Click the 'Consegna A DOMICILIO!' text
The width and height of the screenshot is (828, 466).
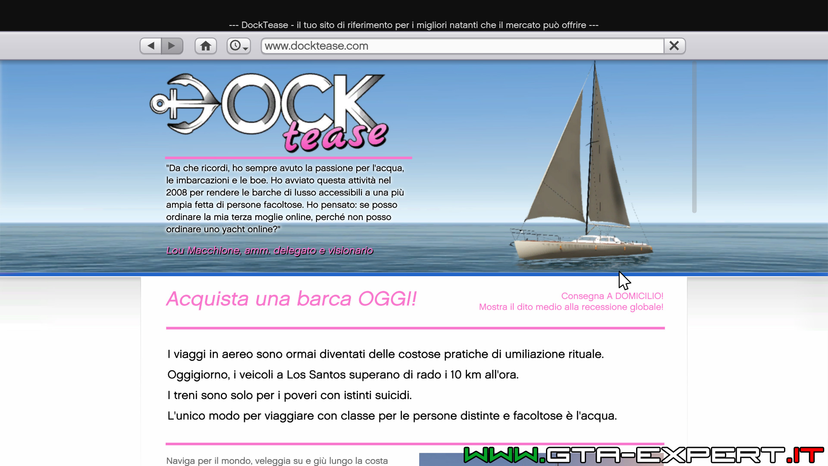[x=612, y=296]
